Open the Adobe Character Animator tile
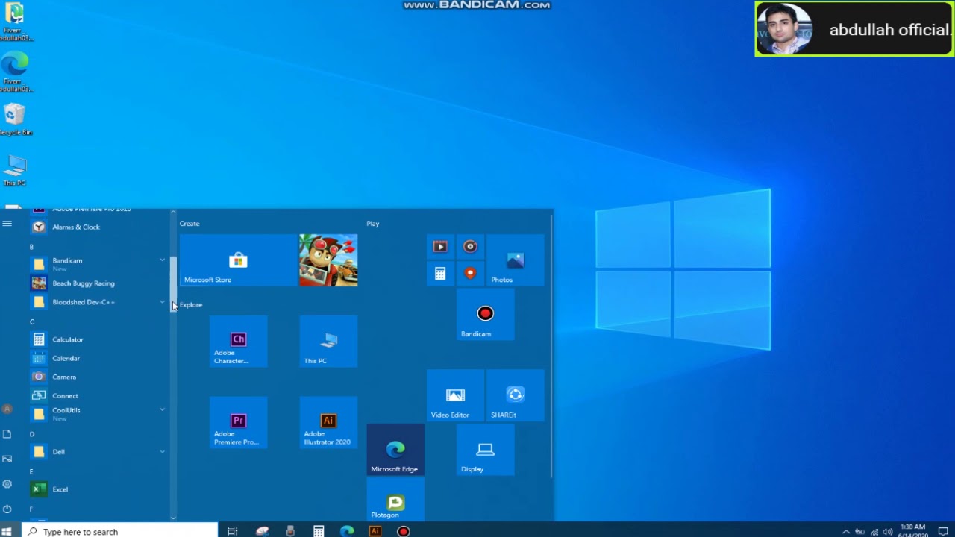The width and height of the screenshot is (955, 537). (238, 342)
